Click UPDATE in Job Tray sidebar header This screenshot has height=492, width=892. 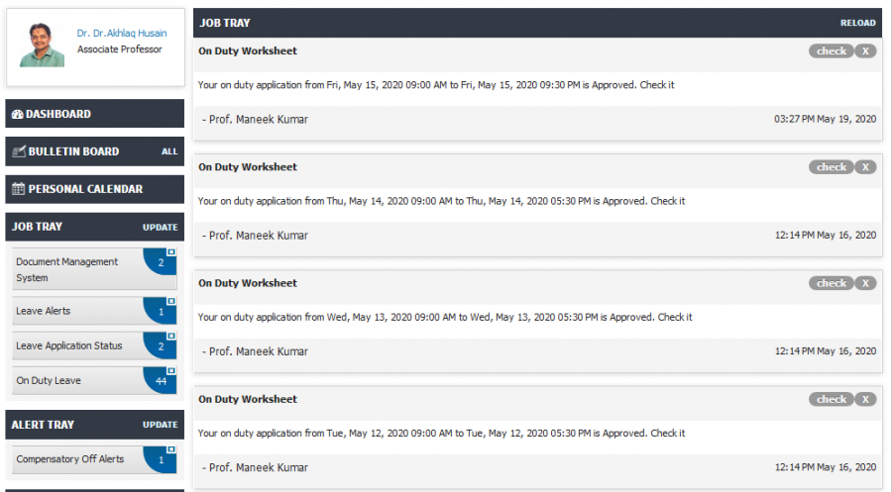(160, 228)
